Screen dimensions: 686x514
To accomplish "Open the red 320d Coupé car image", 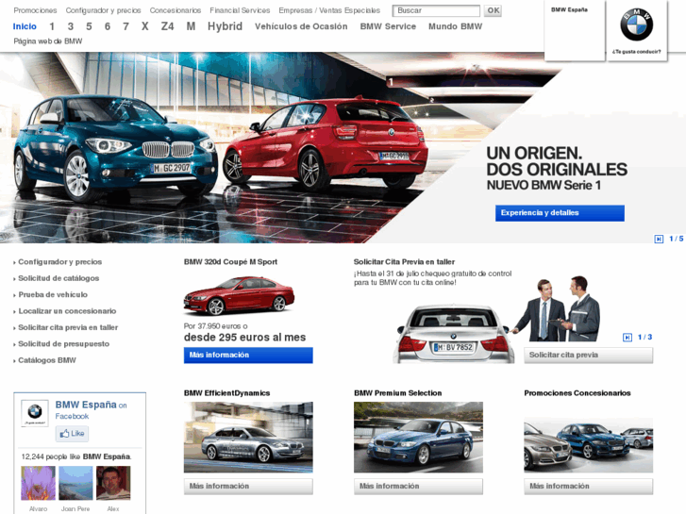I will [239, 296].
